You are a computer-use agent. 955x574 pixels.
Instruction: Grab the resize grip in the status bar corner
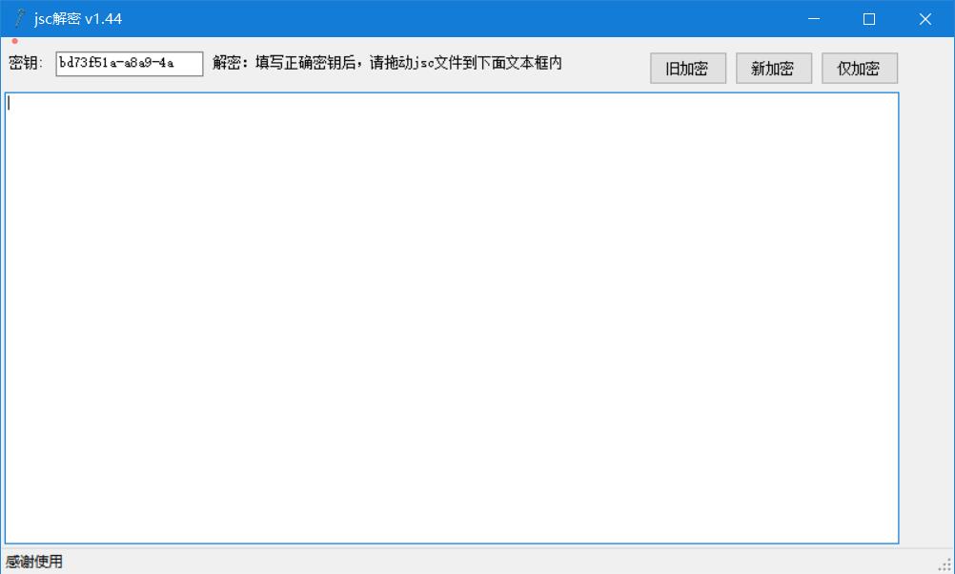[x=945, y=564]
